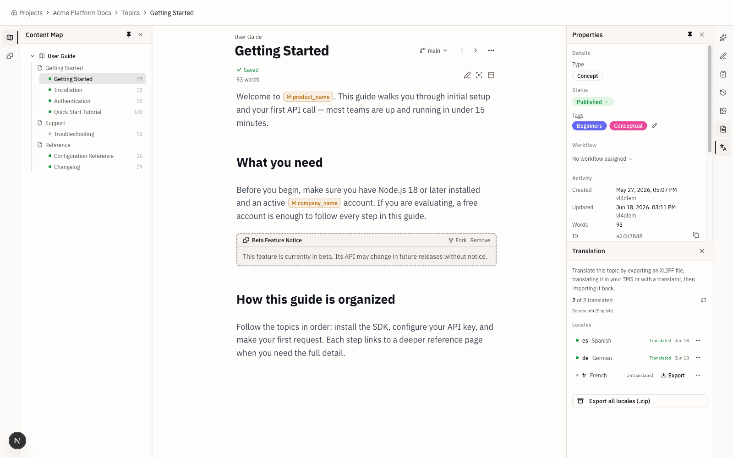Unpin the Content Map panel
Viewport: 733px width, 458px height.
point(129,35)
